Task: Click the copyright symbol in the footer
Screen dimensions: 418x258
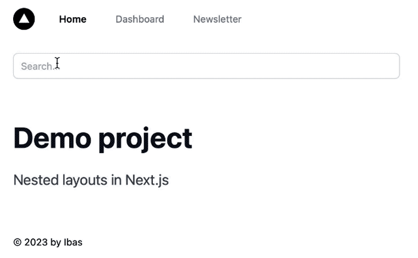Action: click(17, 243)
